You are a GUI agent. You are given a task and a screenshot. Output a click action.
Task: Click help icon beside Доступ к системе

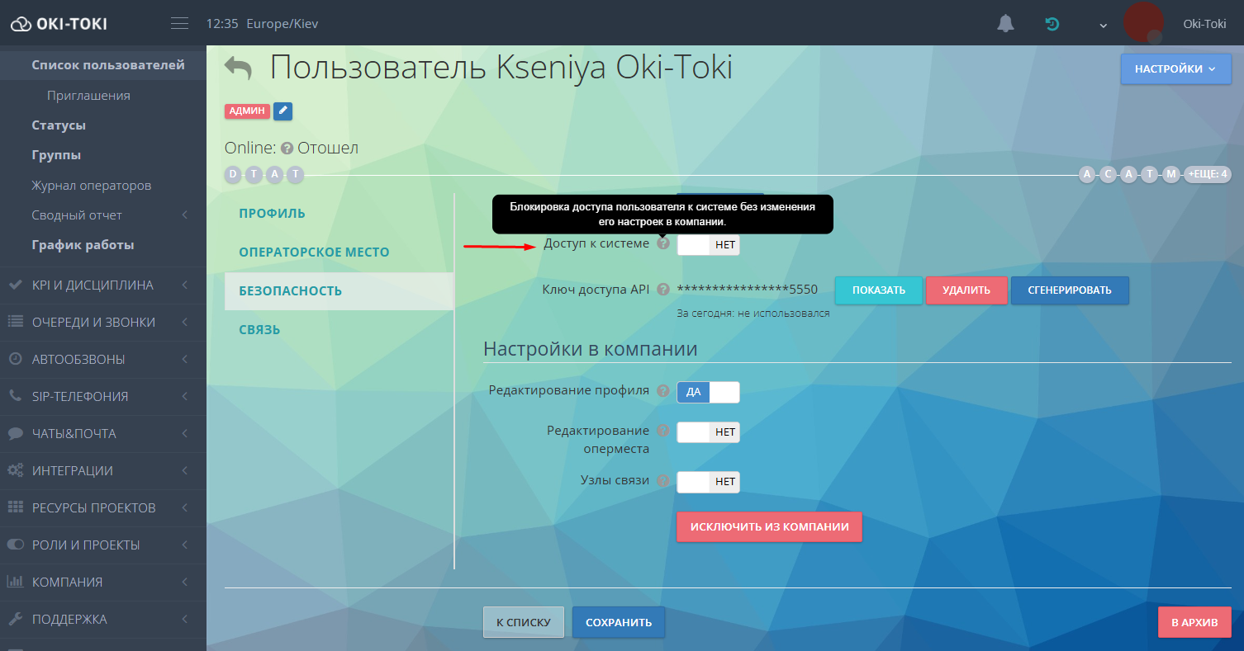[x=662, y=244]
